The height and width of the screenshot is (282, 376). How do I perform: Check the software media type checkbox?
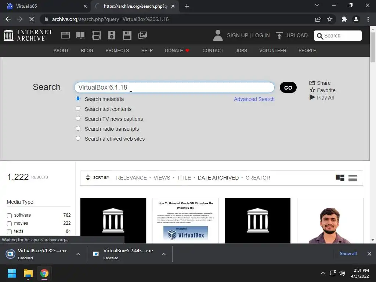[x=9, y=216]
